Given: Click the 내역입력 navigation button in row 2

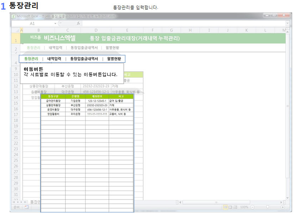Looking at the screenshot, I should (x=55, y=48).
